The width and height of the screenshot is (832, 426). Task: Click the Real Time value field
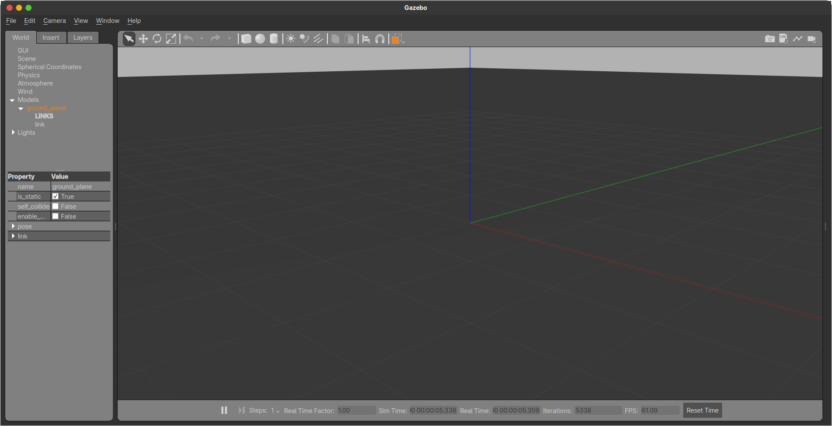point(516,410)
